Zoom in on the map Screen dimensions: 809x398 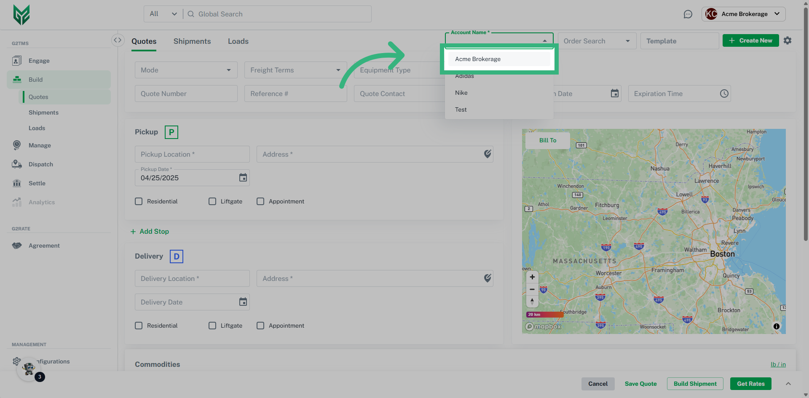532,277
